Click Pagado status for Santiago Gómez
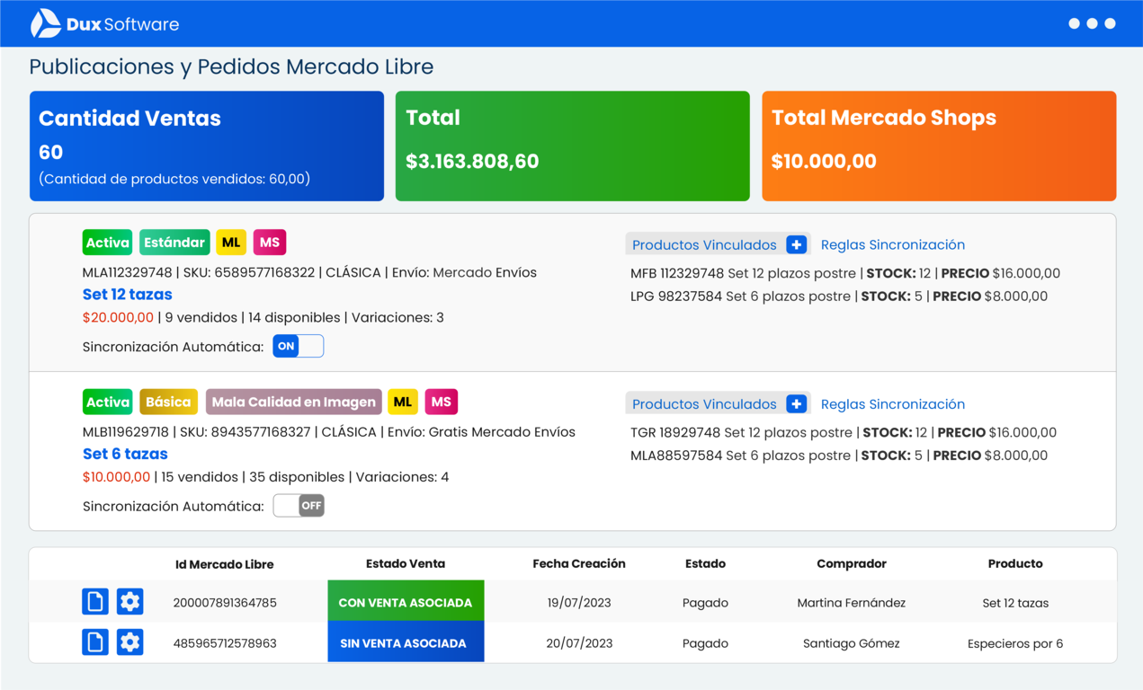Image resolution: width=1143 pixels, height=690 pixels. [x=705, y=643]
